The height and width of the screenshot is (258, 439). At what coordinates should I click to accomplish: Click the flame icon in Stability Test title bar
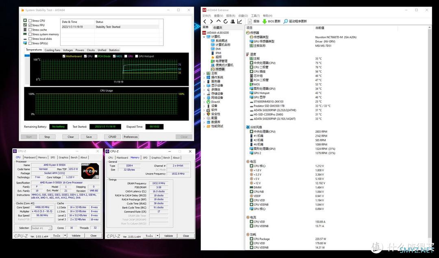[x=22, y=10]
